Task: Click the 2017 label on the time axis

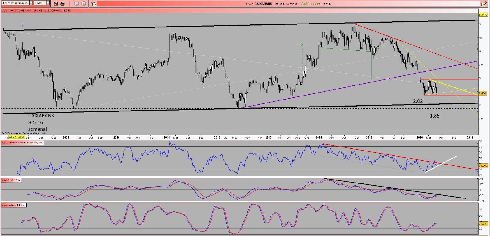Action: point(470,138)
